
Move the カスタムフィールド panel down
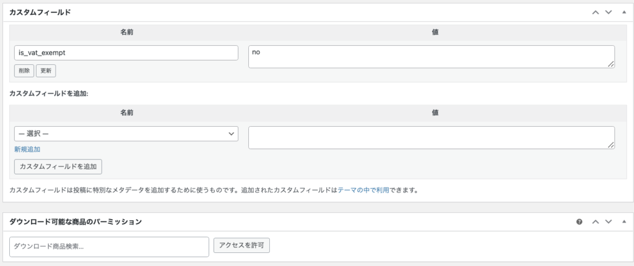(608, 12)
